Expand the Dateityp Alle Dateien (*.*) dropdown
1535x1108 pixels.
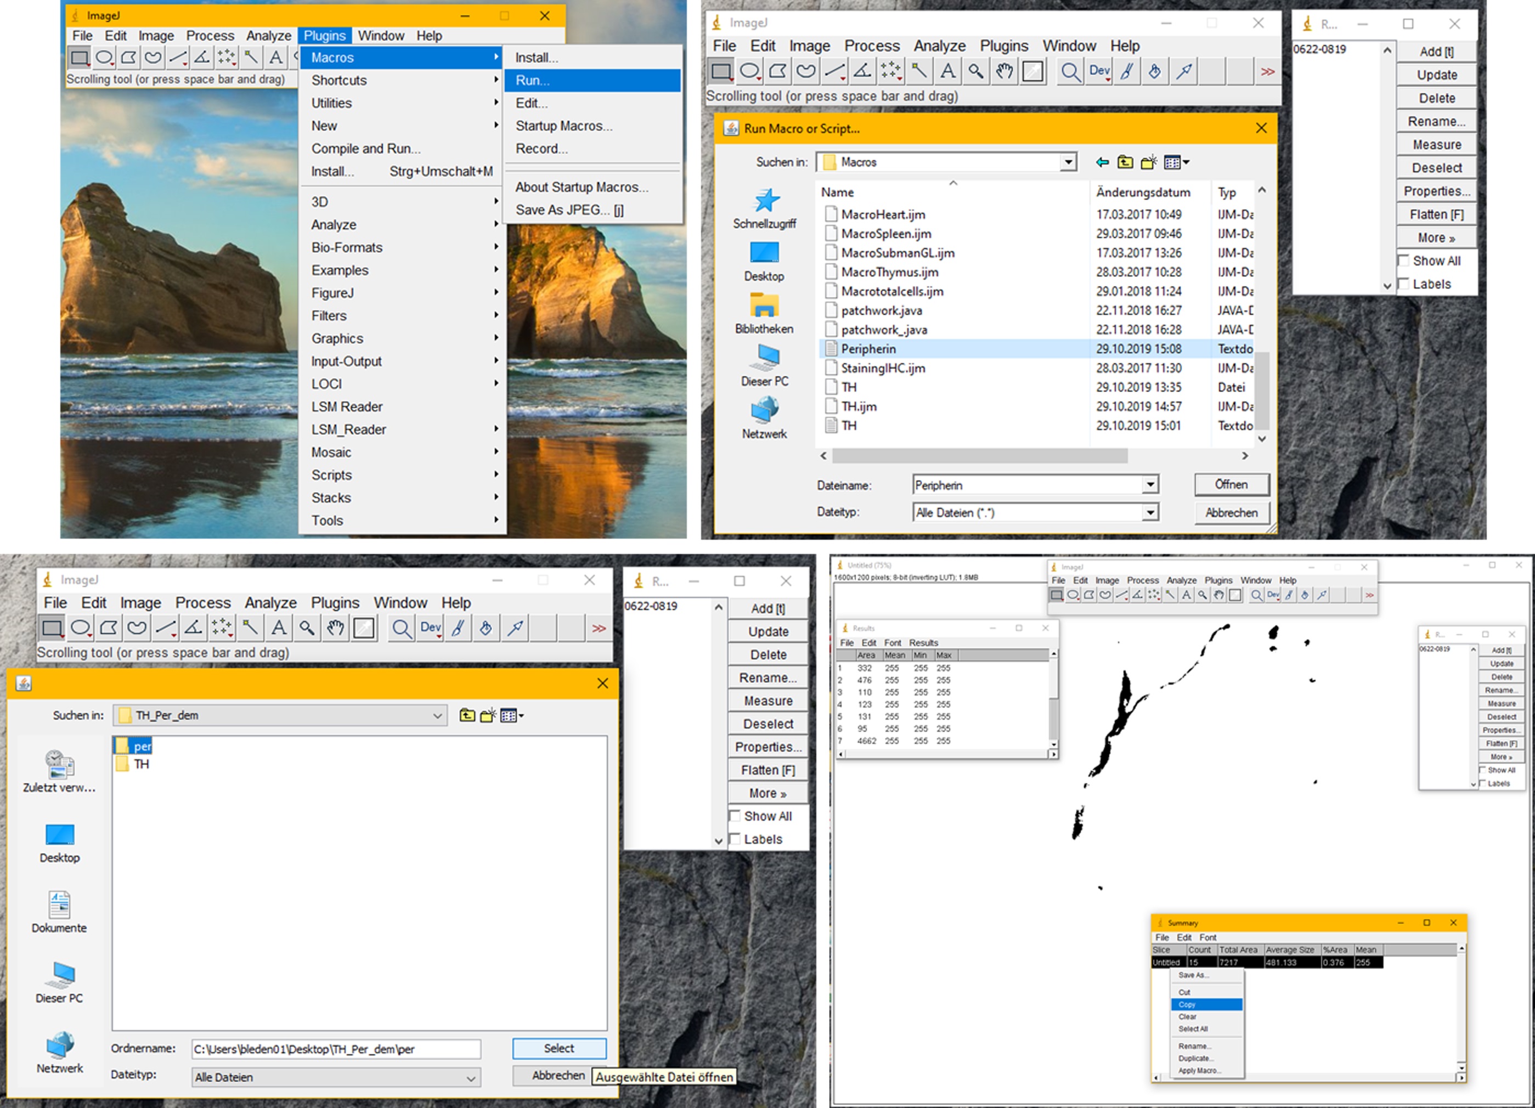pyautogui.click(x=1150, y=513)
